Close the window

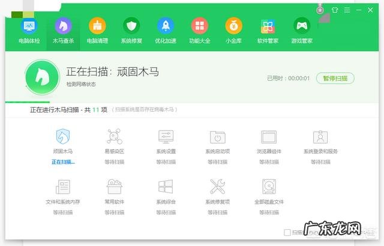370,10
